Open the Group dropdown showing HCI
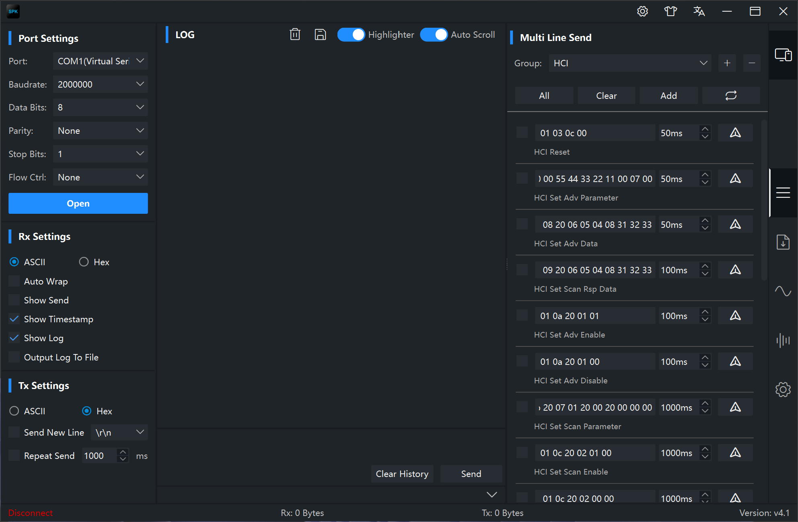Screen dimensions: 798x522 pos(630,63)
